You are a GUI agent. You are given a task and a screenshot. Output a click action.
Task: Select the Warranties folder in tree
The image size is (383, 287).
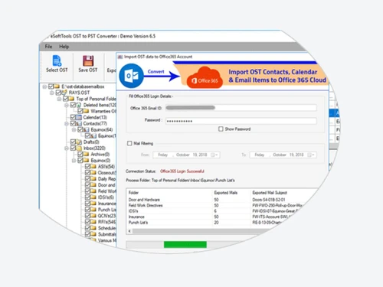tap(103, 111)
